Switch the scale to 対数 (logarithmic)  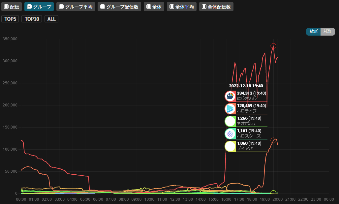point(327,32)
